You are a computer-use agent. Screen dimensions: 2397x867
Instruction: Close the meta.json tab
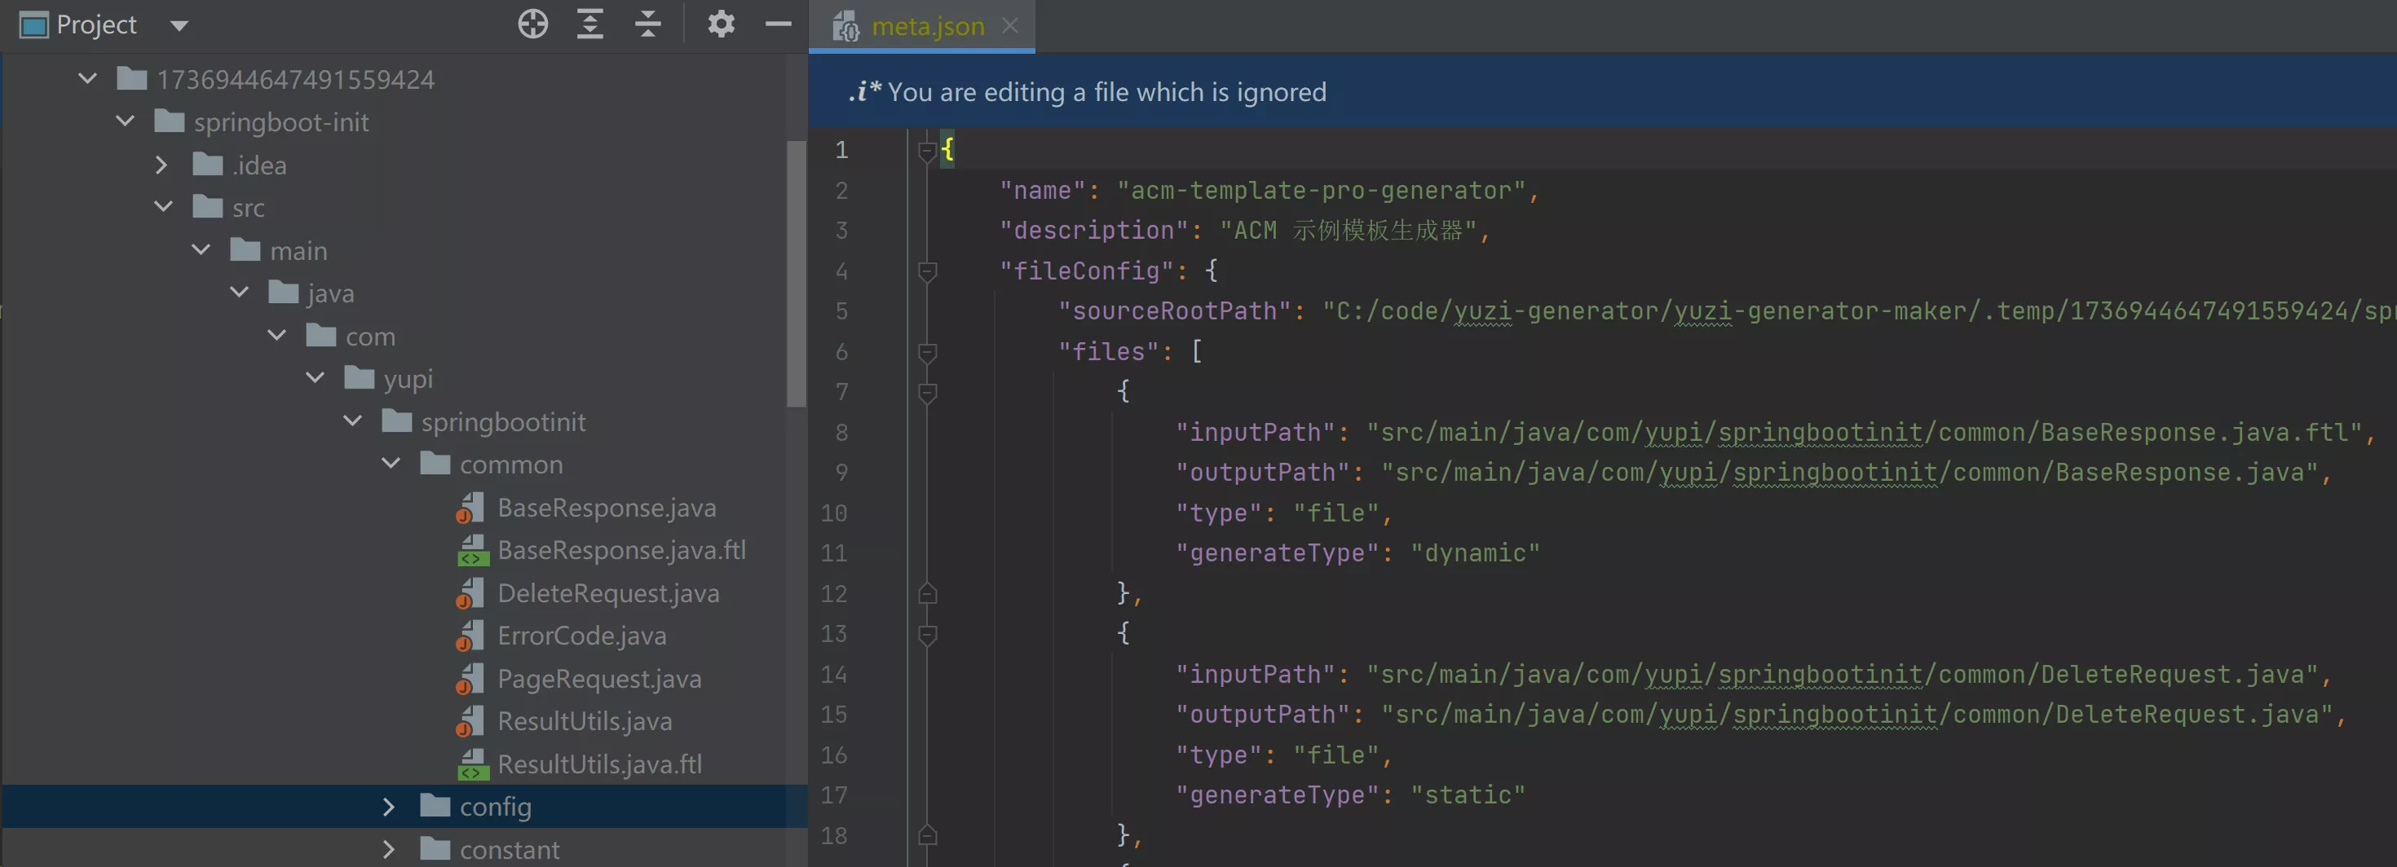[x=1010, y=25]
